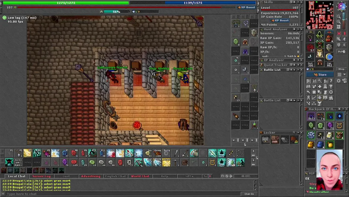Image resolution: width=349 pixels, height=197 pixels.
Task: Click the blue backpack item
Action: [x=320, y=145]
